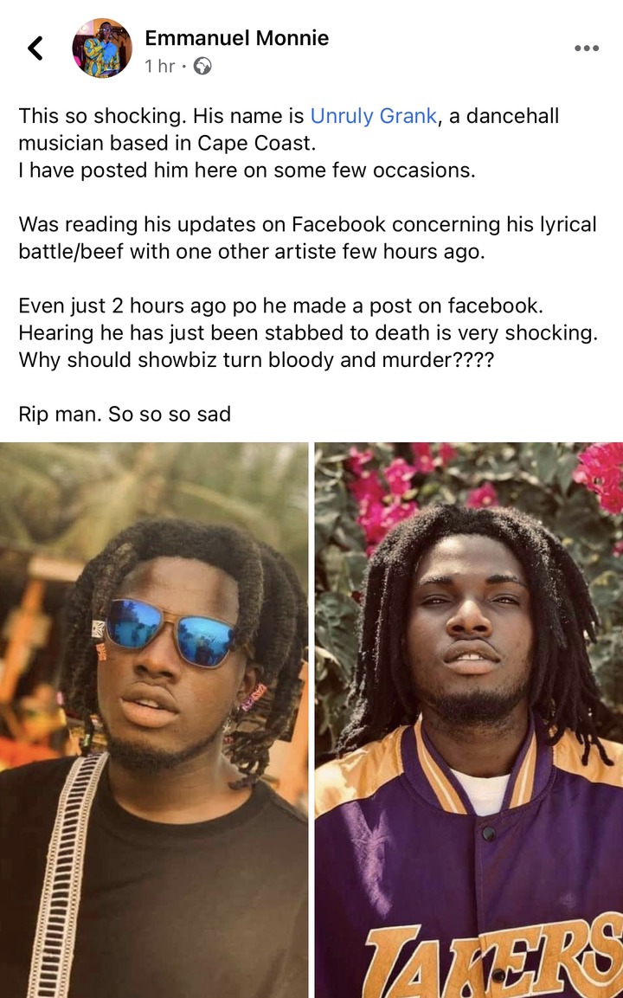The image size is (623, 998).
Task: Tap the 'Was reading his updates' paragraph
Action: tap(307, 238)
